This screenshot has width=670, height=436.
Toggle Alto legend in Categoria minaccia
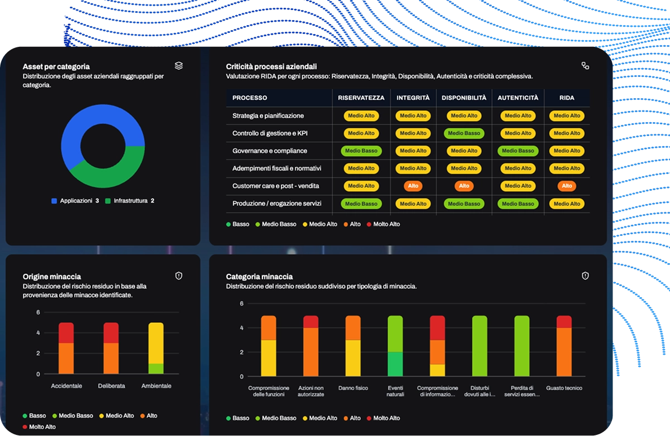click(352, 418)
